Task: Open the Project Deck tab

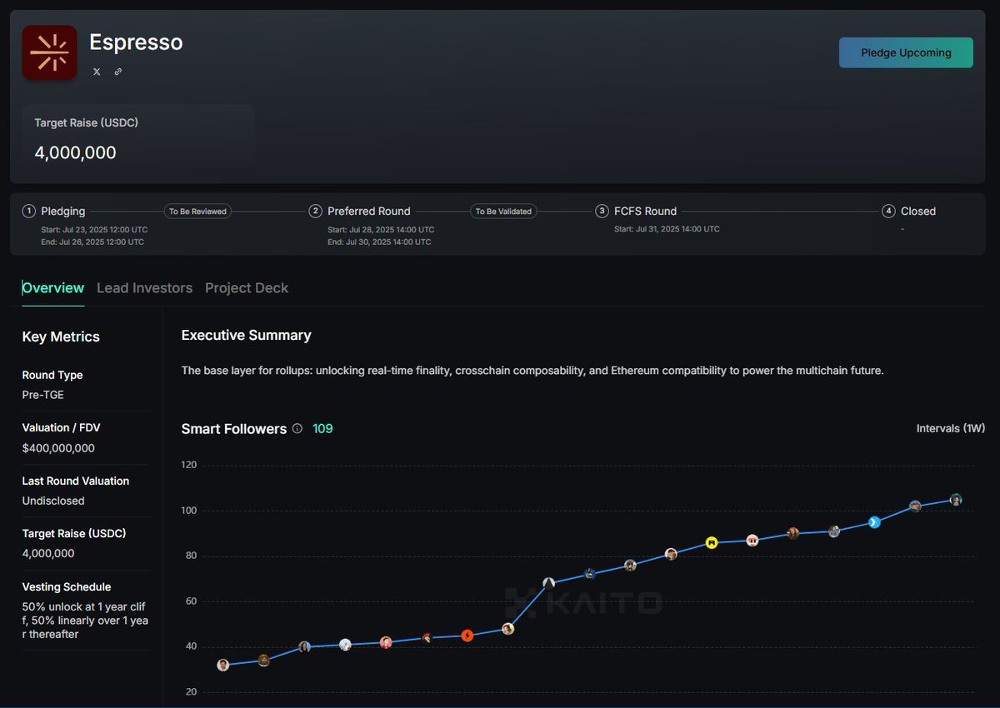Action: click(247, 288)
